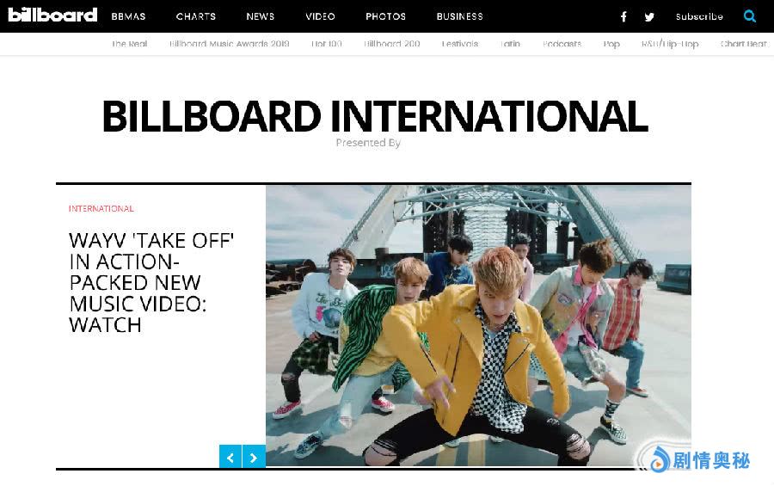Image resolution: width=774 pixels, height=486 pixels.
Task: Open VIDEO in the top navigation
Action: pyautogui.click(x=321, y=16)
